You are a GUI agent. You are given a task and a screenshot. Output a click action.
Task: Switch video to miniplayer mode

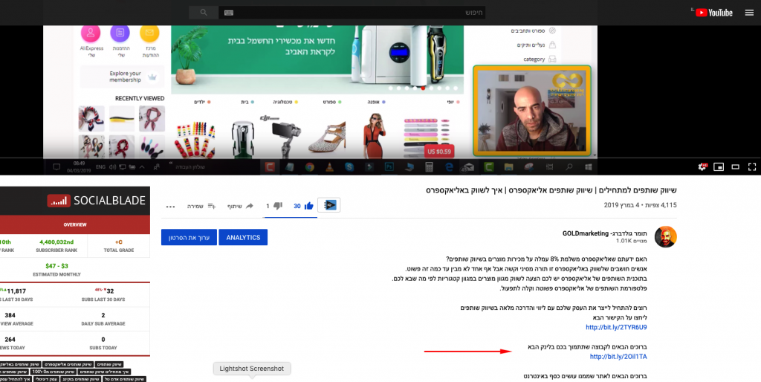[719, 166]
